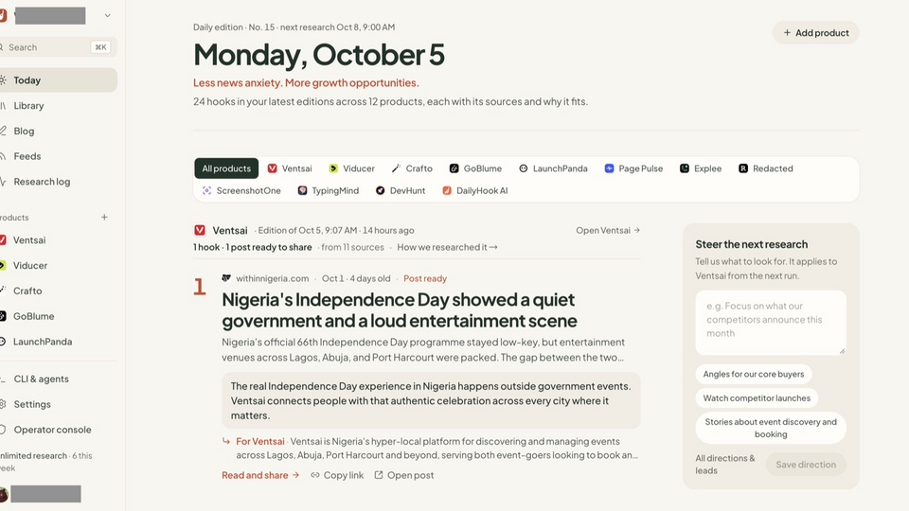Choose the Angles for our core buyers suggestion
This screenshot has height=511, width=909.
pos(754,375)
